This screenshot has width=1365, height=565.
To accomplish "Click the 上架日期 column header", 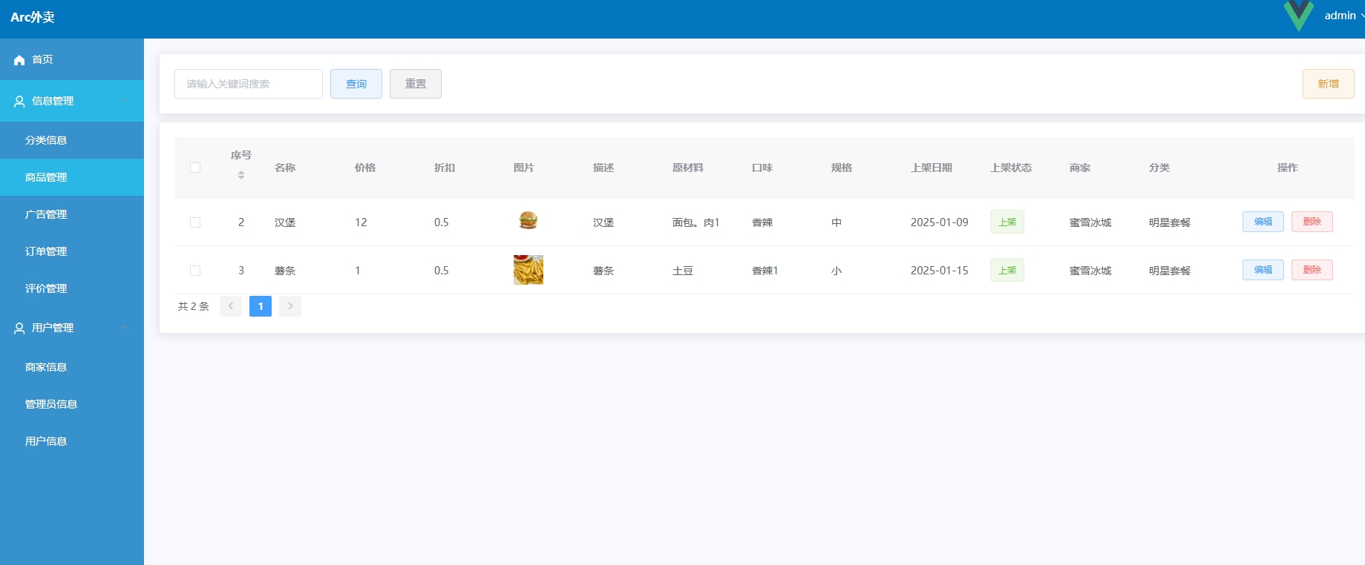I will (x=932, y=168).
